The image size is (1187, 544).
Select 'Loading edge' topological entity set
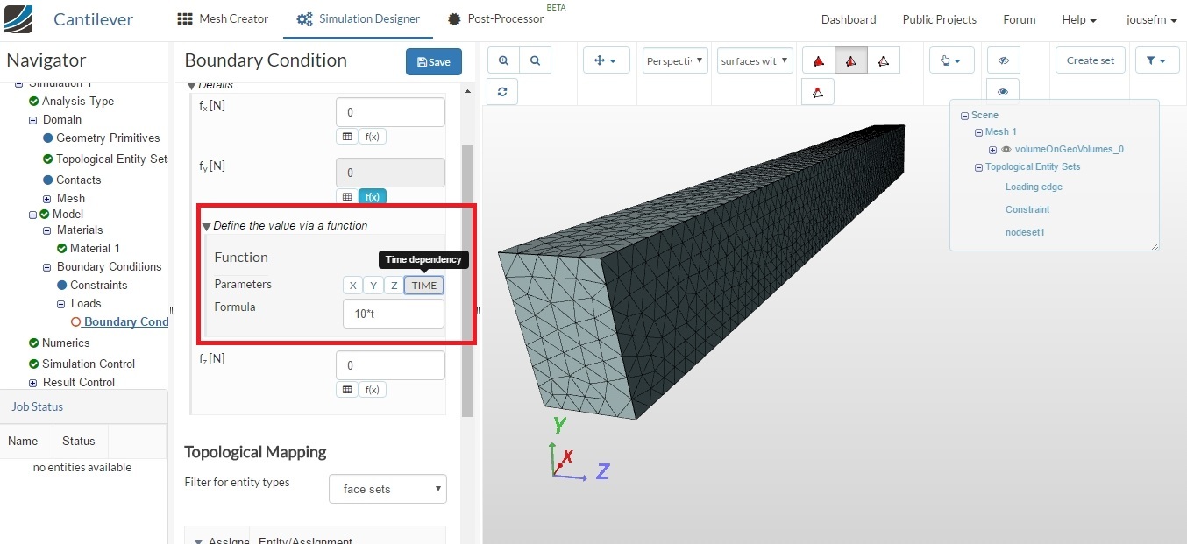[x=1034, y=187]
